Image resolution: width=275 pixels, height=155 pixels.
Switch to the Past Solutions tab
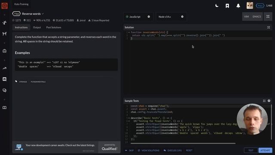(x=54, y=28)
